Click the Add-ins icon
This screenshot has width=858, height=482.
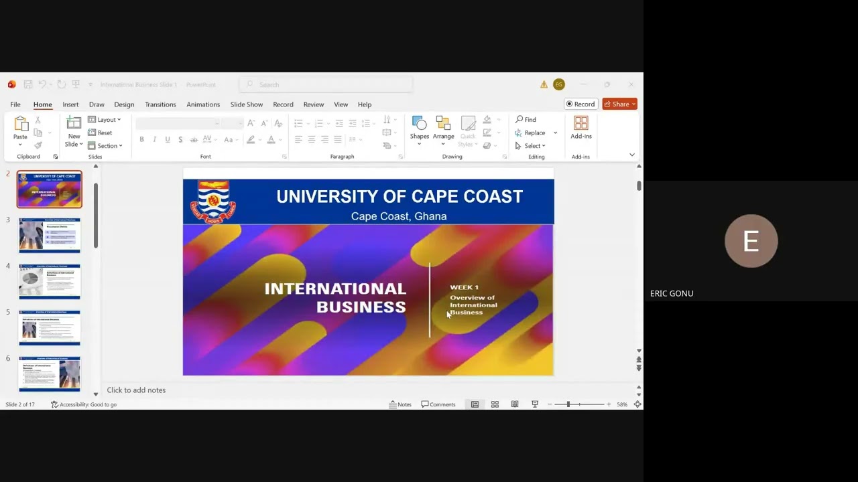coord(581,123)
